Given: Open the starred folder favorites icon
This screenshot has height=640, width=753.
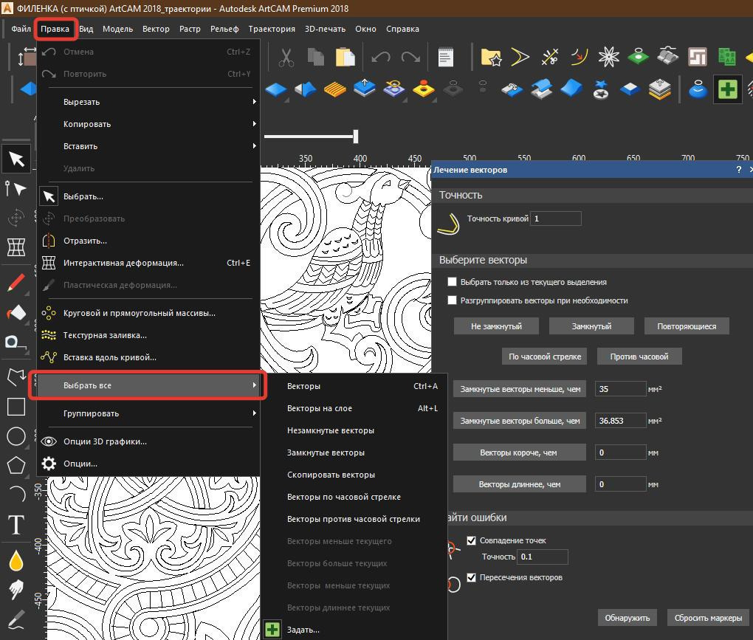Looking at the screenshot, I should click(491, 57).
